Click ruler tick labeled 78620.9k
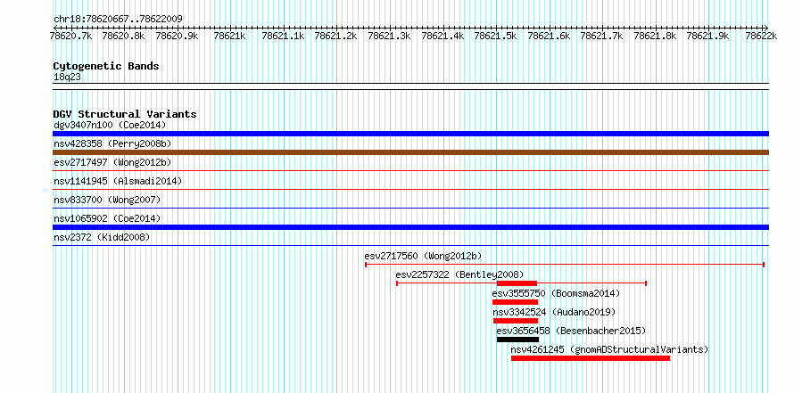The width and height of the screenshot is (794, 393). 178,36
